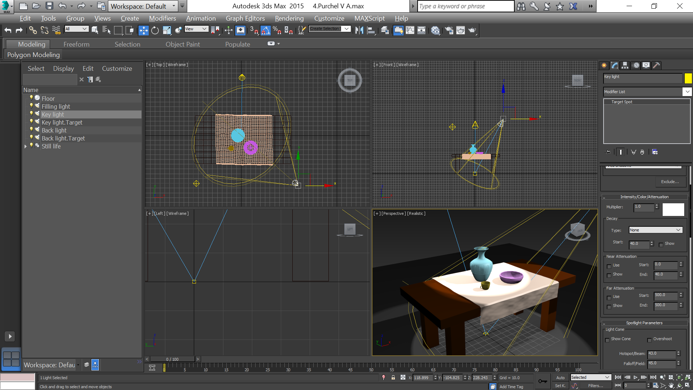The image size is (693, 390).
Task: Open Create Selection Set dropdown
Action: pyautogui.click(x=330, y=29)
